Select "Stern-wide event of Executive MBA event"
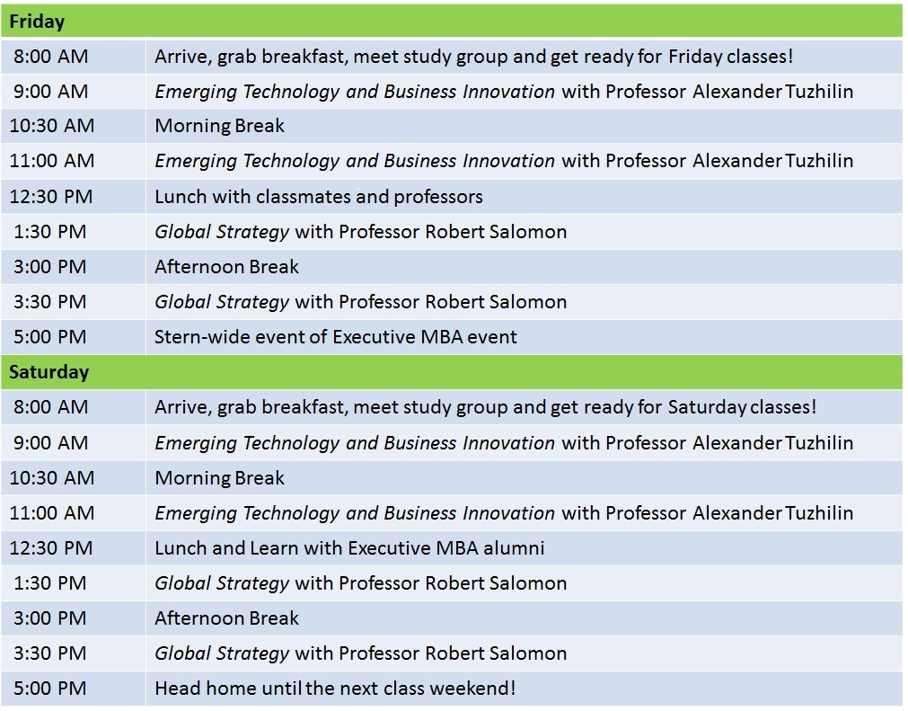908x711 pixels. point(335,337)
